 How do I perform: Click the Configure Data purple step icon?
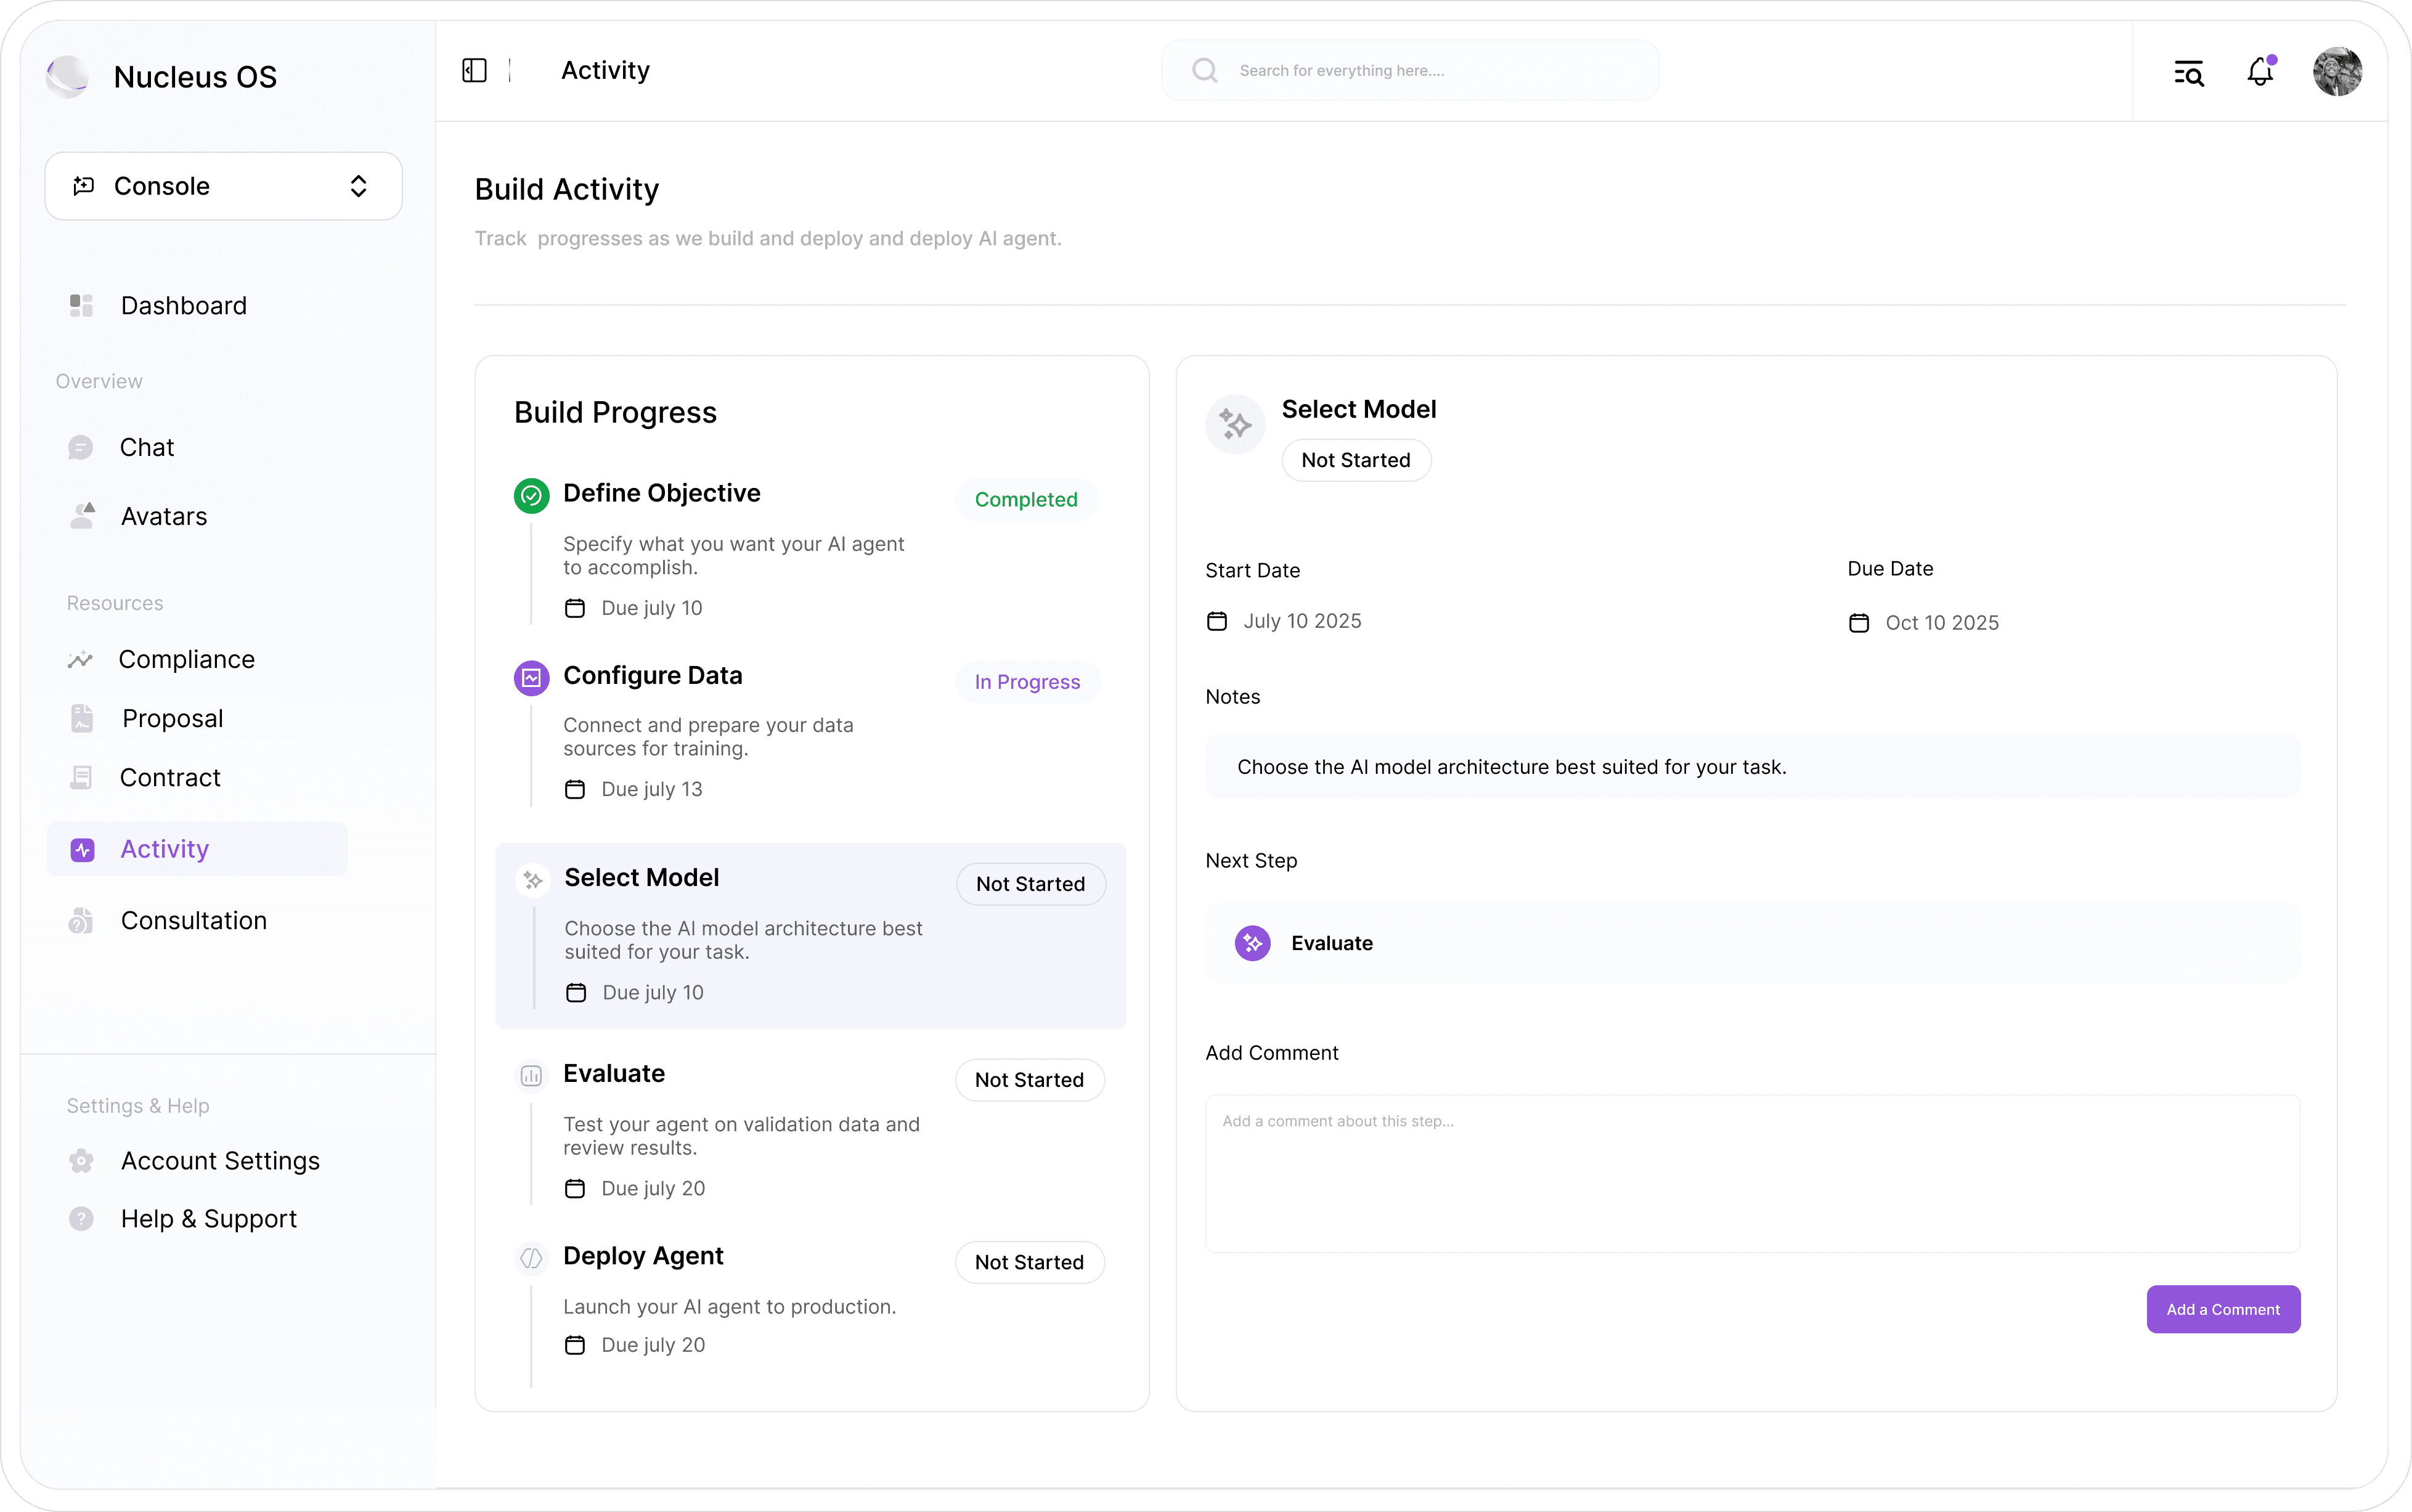click(531, 677)
